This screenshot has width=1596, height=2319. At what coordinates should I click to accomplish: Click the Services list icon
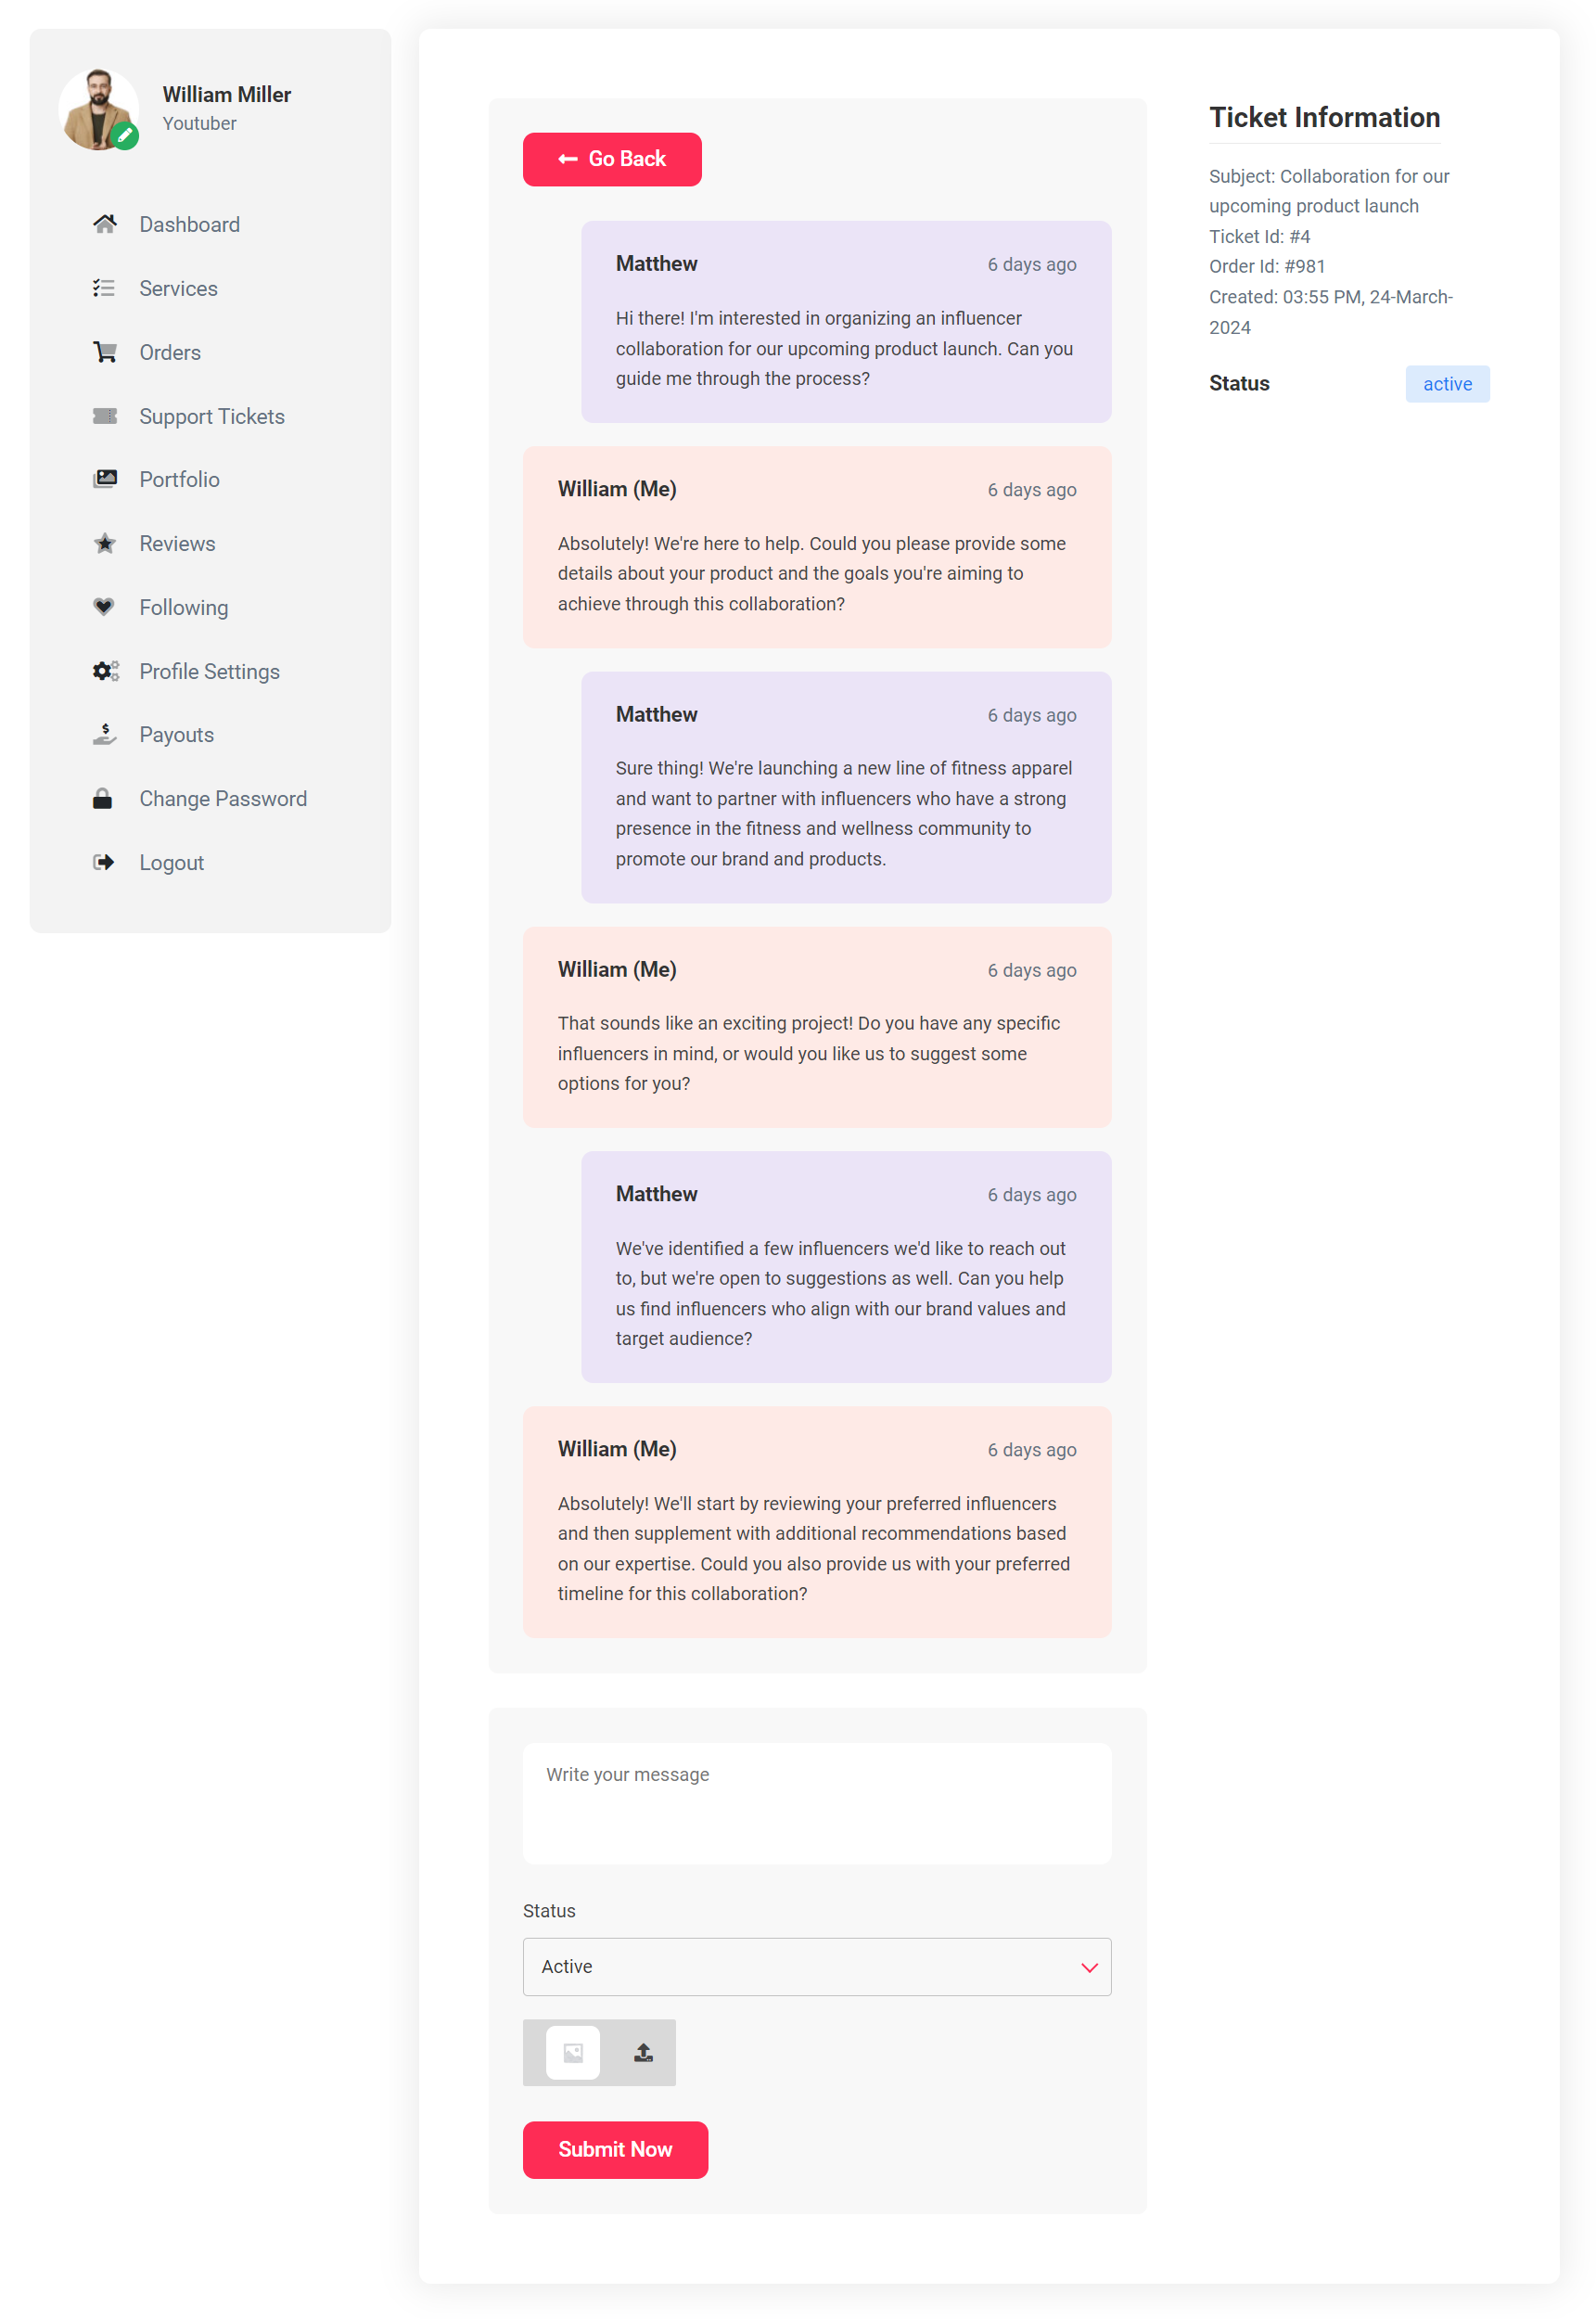click(104, 288)
